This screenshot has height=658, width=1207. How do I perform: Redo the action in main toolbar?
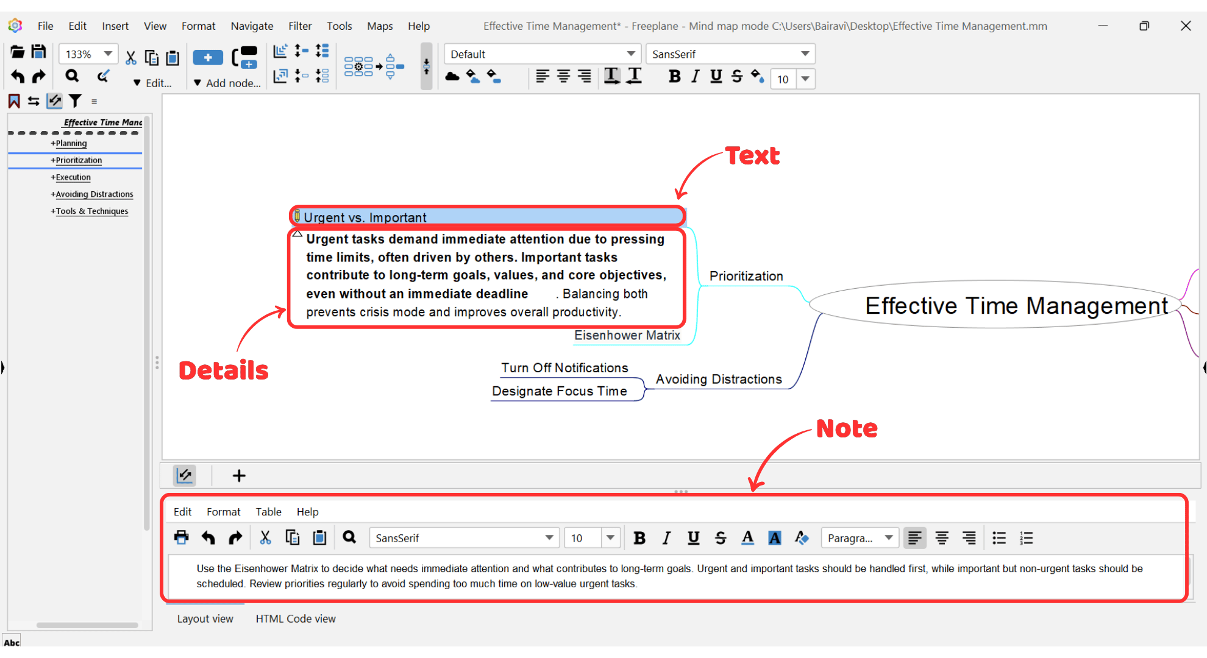click(x=38, y=76)
